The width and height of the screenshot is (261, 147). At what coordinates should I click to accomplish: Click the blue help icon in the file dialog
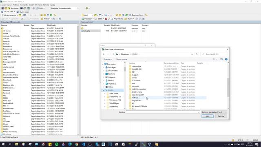[x=226, y=59]
